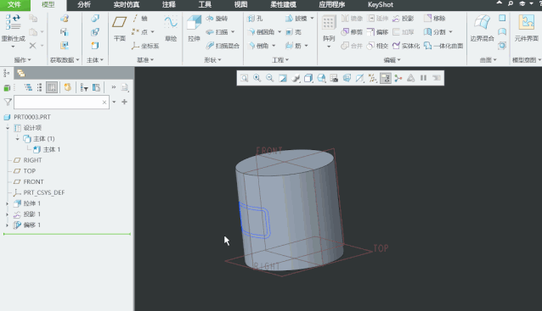Switch to the KeyShot tab
This screenshot has width=542, height=311.
point(381,5)
